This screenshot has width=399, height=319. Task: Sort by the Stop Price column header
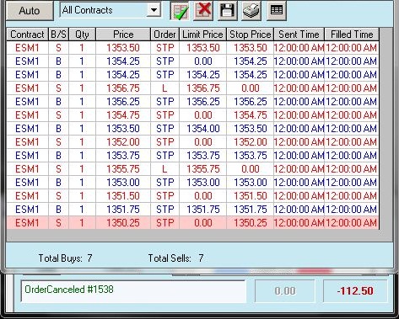click(251, 35)
